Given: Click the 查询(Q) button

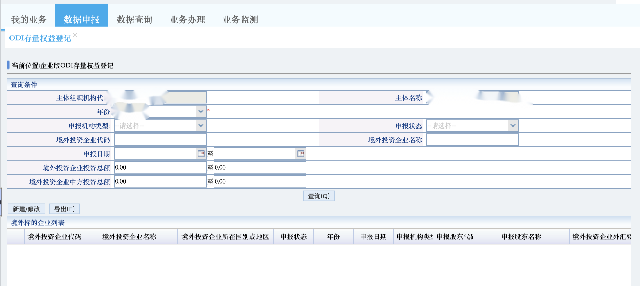Looking at the screenshot, I should tap(319, 196).
